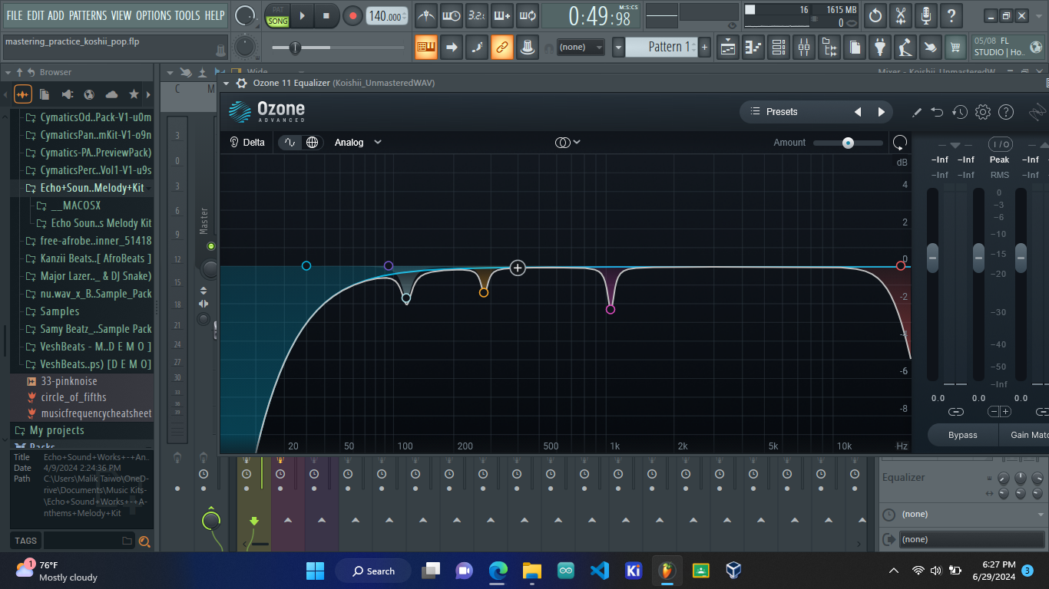Open the TOOLS menu
Viewport: 1049px width, 589px height.
pos(187,15)
